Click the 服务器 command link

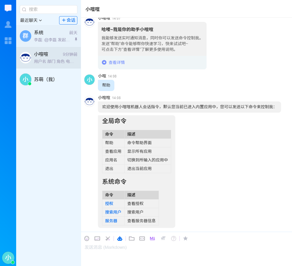point(111,221)
